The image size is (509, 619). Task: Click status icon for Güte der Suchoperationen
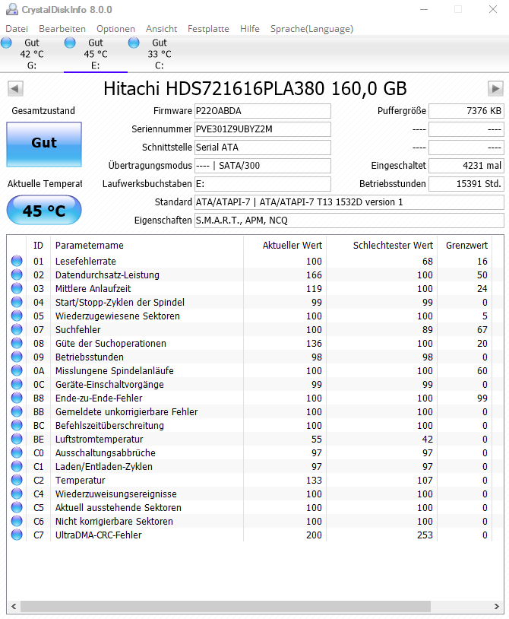click(17, 343)
